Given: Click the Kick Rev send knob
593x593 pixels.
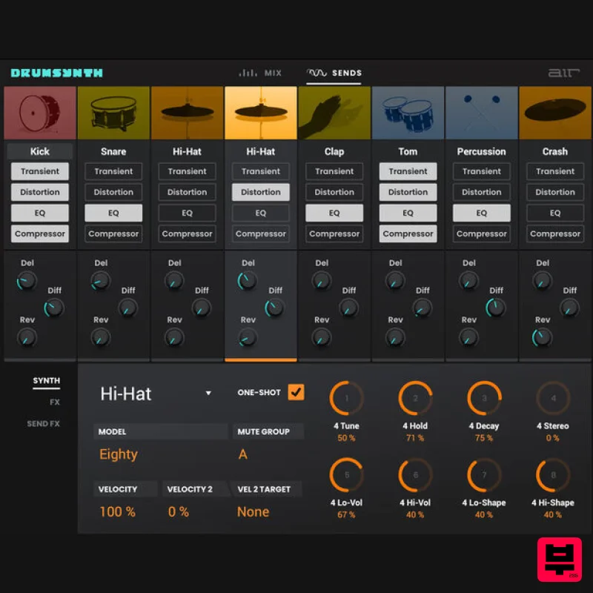Looking at the screenshot, I should point(27,338).
